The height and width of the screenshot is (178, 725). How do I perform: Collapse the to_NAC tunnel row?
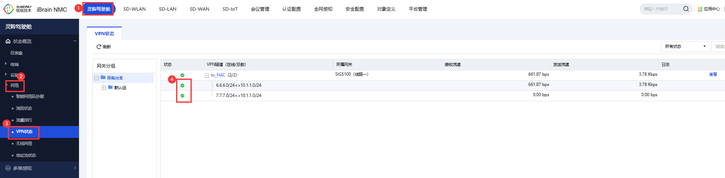coord(207,75)
